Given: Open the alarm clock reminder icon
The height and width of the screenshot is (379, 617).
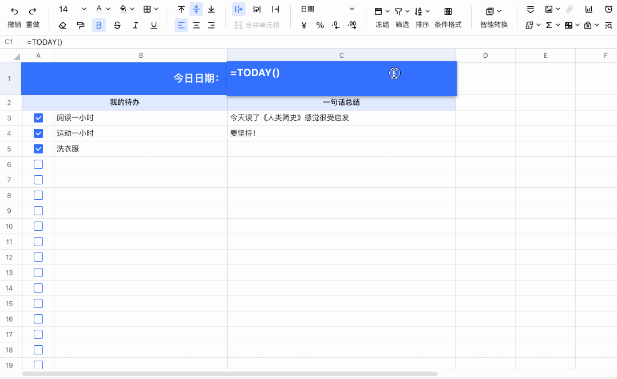Looking at the screenshot, I should [x=608, y=9].
